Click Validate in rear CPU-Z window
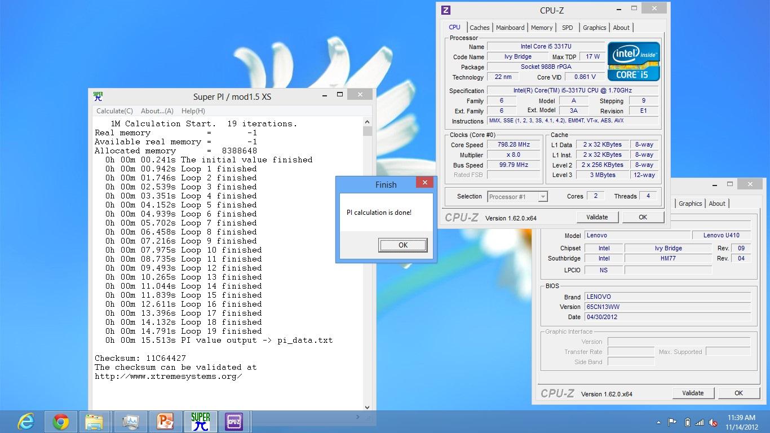770x433 pixels. tap(693, 393)
